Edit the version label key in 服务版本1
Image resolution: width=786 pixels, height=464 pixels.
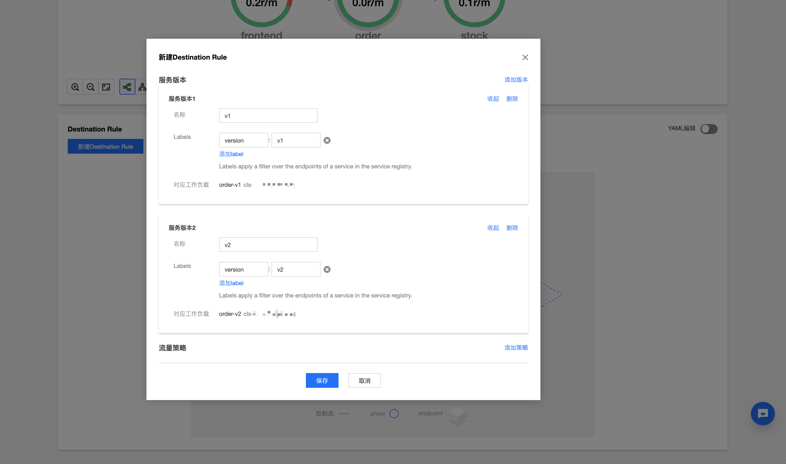click(243, 140)
